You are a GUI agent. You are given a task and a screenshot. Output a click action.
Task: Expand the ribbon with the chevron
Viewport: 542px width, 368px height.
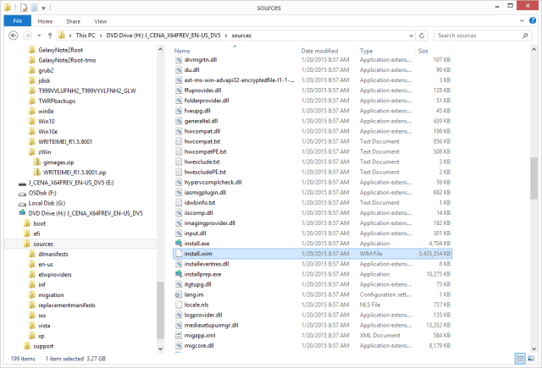[x=522, y=21]
